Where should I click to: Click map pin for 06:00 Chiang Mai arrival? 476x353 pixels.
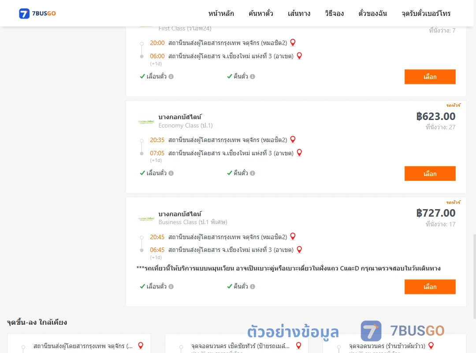299,56
